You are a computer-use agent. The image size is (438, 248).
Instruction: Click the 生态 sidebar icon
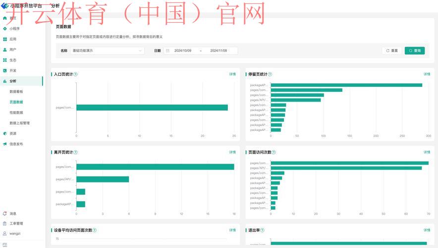pyautogui.click(x=5, y=60)
